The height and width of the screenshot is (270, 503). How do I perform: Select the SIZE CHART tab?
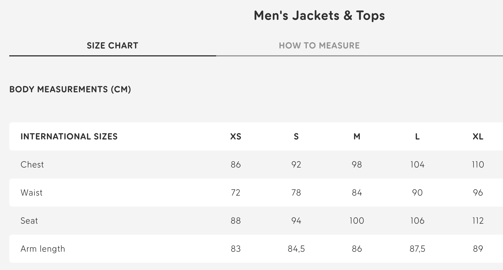click(112, 45)
